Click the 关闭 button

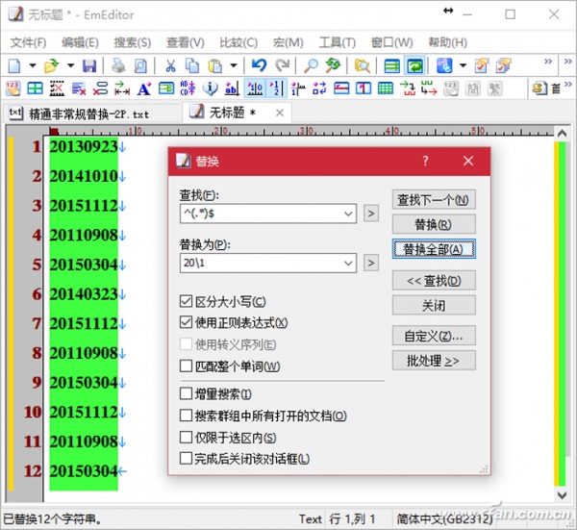434,305
